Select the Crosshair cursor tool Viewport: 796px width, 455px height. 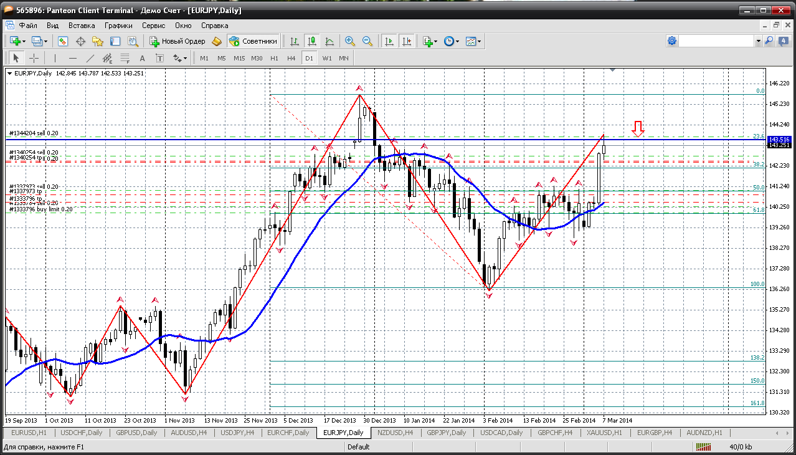pyautogui.click(x=34, y=58)
